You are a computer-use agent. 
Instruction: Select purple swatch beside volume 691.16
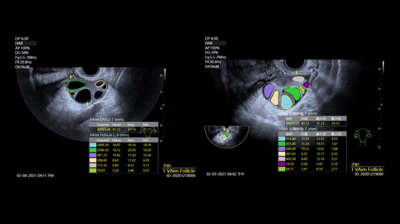[x=93, y=155]
